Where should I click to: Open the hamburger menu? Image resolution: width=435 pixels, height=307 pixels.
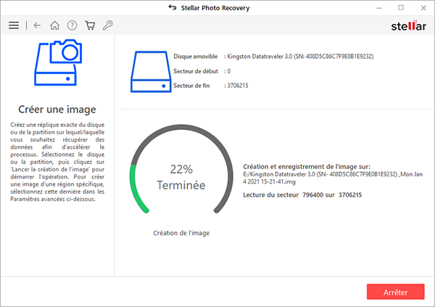coord(14,25)
